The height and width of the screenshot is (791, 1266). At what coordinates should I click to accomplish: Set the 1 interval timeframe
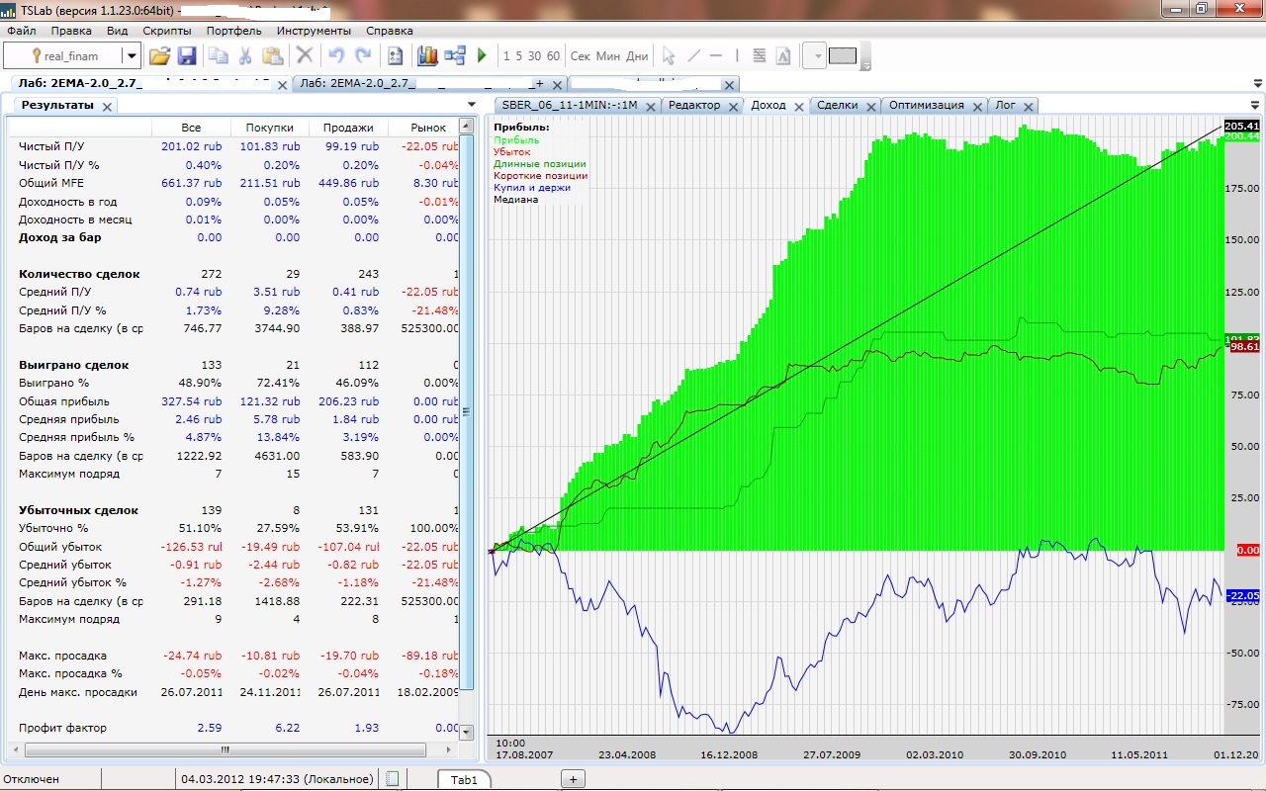(x=506, y=56)
